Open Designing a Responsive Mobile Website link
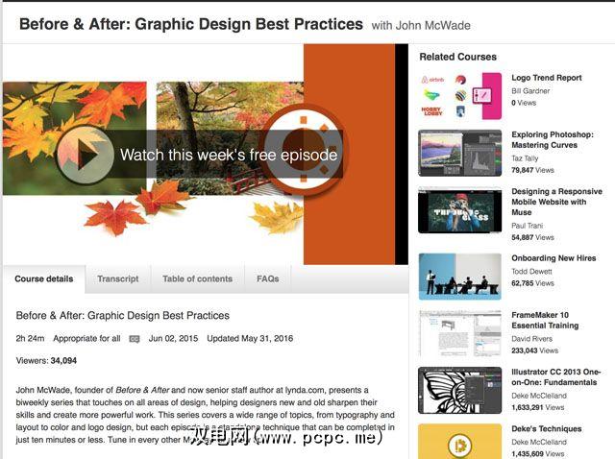Screen dimensions: 615x459 tap(556, 202)
